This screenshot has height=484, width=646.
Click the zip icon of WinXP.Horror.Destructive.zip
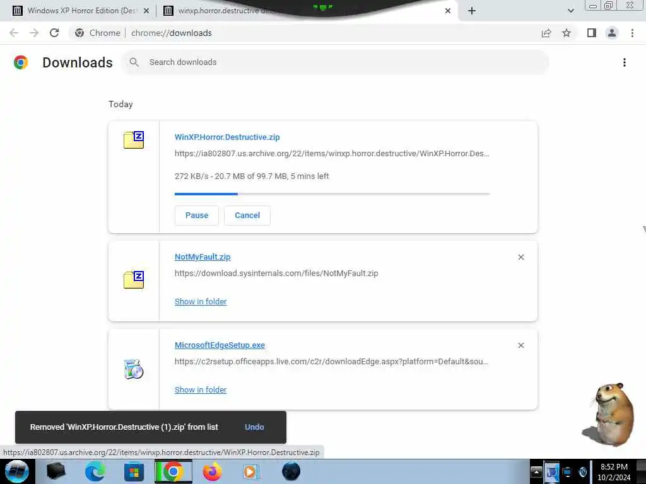click(134, 140)
